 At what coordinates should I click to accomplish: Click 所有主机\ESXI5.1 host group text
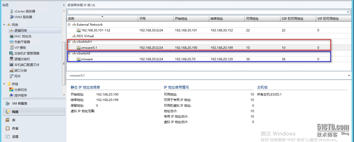[269, 94]
